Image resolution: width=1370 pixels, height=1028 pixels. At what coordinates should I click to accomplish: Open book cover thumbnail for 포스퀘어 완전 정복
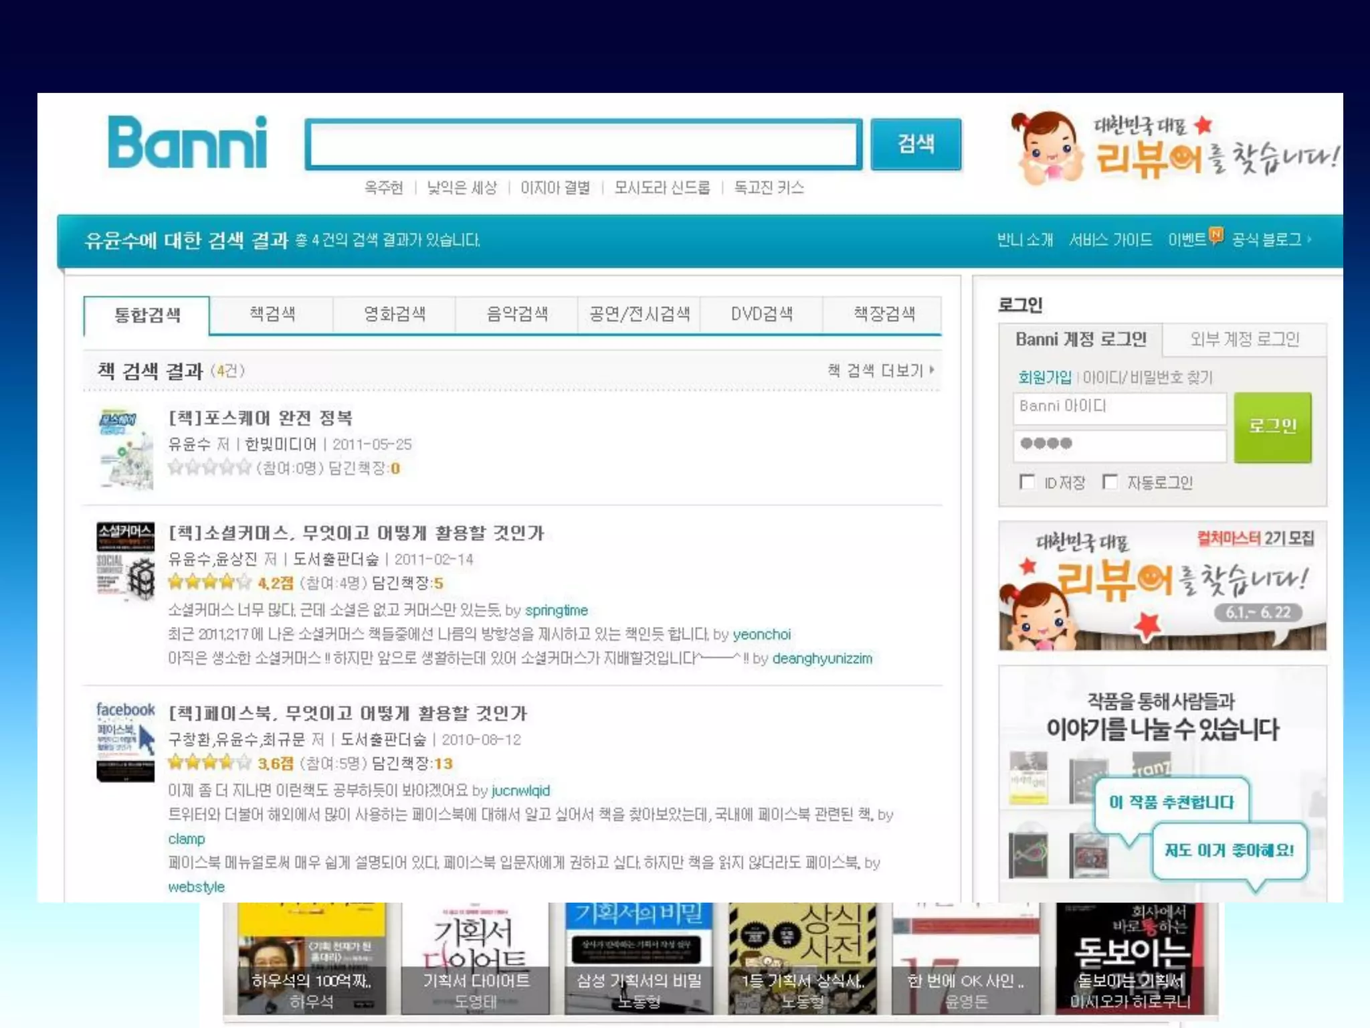click(x=126, y=449)
